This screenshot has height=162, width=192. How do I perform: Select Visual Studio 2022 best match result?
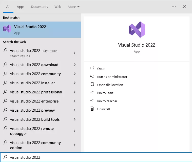[41, 30]
